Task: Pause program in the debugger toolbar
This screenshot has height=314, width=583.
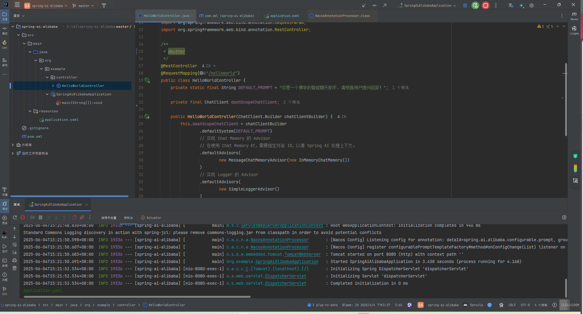Action: (x=41, y=217)
